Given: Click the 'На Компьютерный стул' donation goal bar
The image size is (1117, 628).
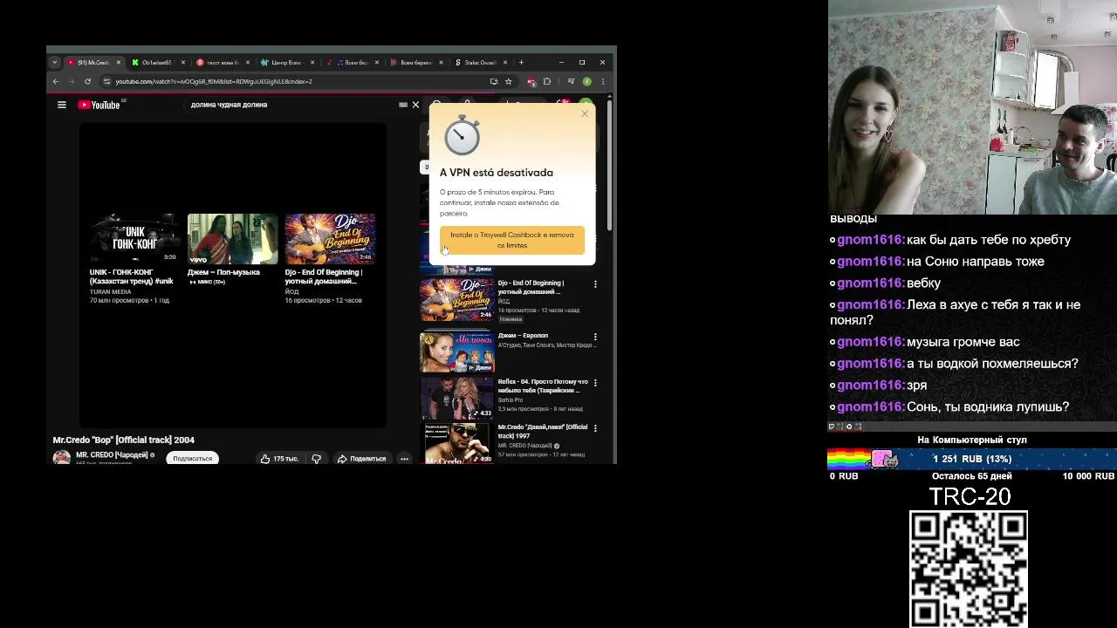Looking at the screenshot, I should coord(972,459).
